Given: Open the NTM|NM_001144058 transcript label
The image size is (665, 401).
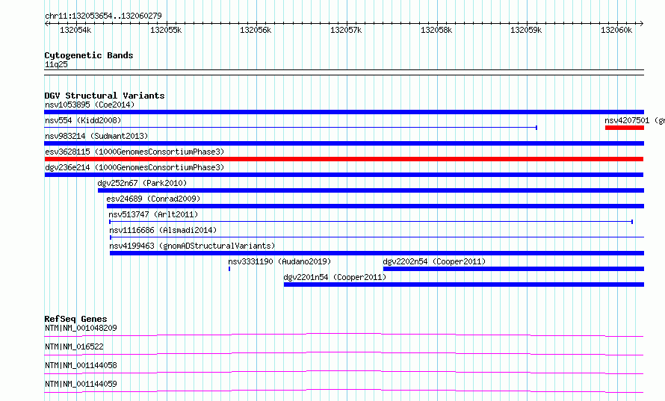Looking at the screenshot, I should click(81, 365).
